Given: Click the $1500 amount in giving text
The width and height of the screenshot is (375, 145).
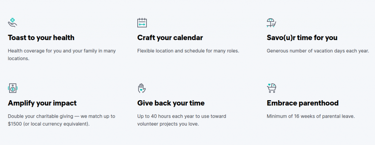Looking at the screenshot, I should [x=15, y=124].
